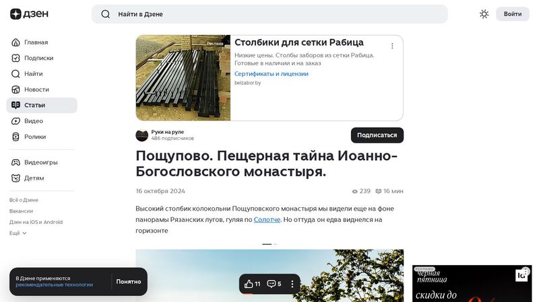
Task: Click the Руки на руле channel avatar
Action: click(x=141, y=135)
